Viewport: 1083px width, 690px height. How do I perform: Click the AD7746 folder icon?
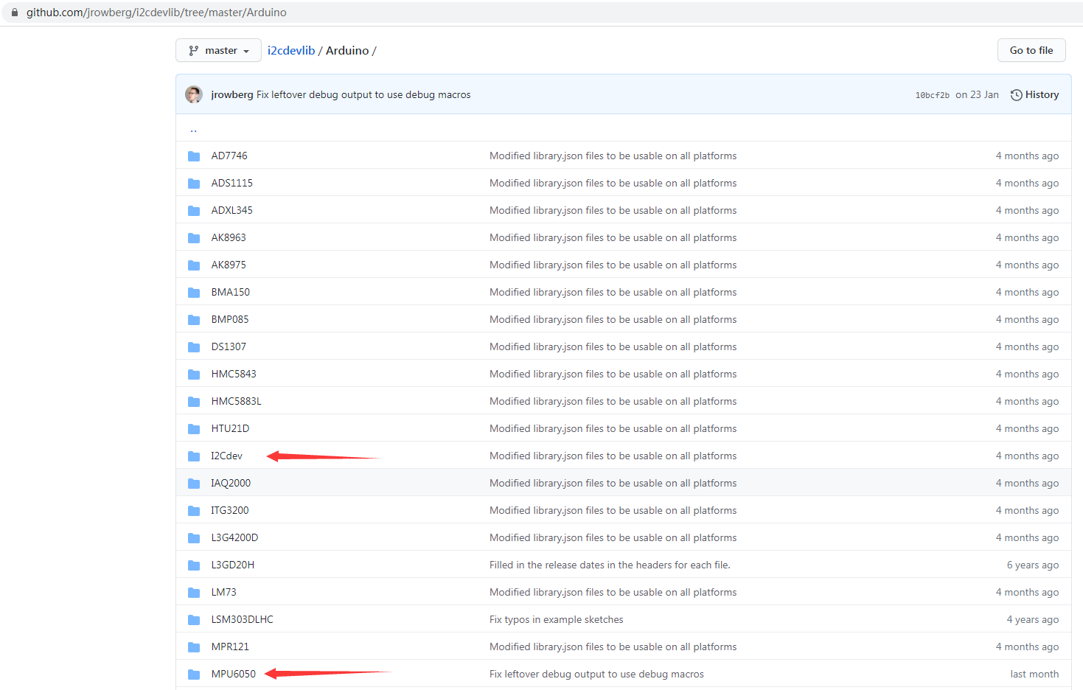click(194, 156)
